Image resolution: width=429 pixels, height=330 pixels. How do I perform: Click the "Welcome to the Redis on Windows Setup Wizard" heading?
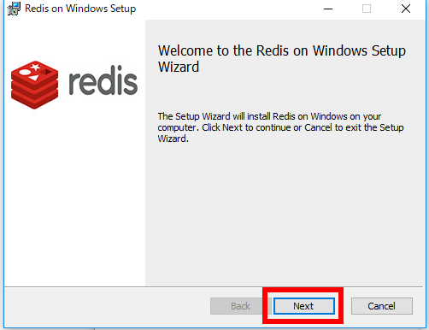tap(282, 59)
